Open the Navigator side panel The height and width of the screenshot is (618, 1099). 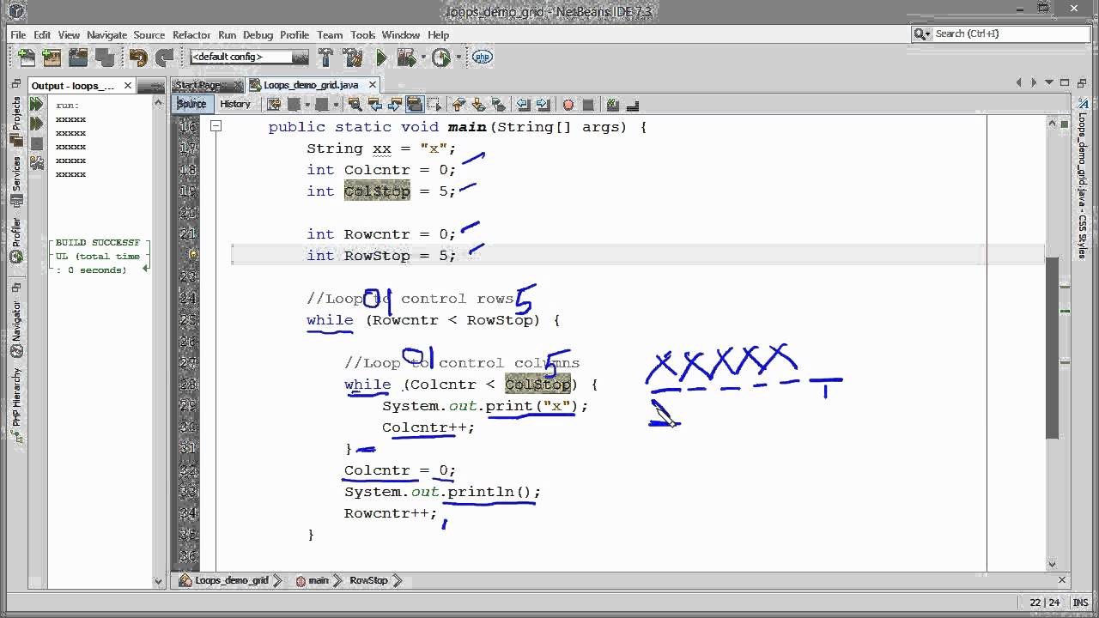click(x=15, y=330)
